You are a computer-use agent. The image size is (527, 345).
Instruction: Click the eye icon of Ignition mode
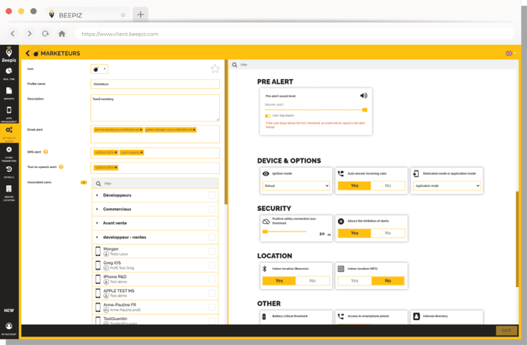pyautogui.click(x=266, y=173)
